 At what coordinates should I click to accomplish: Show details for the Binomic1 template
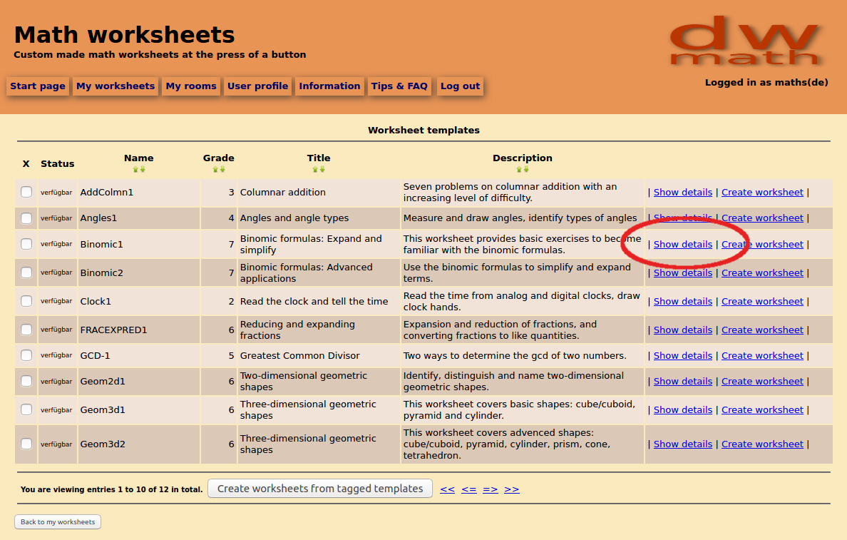click(x=682, y=244)
